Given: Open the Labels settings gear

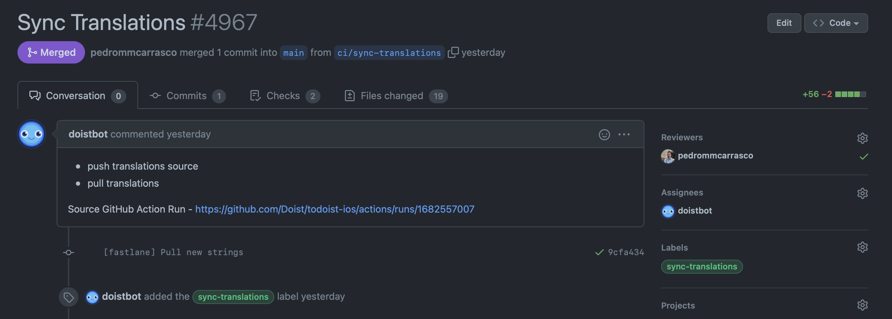Looking at the screenshot, I should click(x=862, y=247).
